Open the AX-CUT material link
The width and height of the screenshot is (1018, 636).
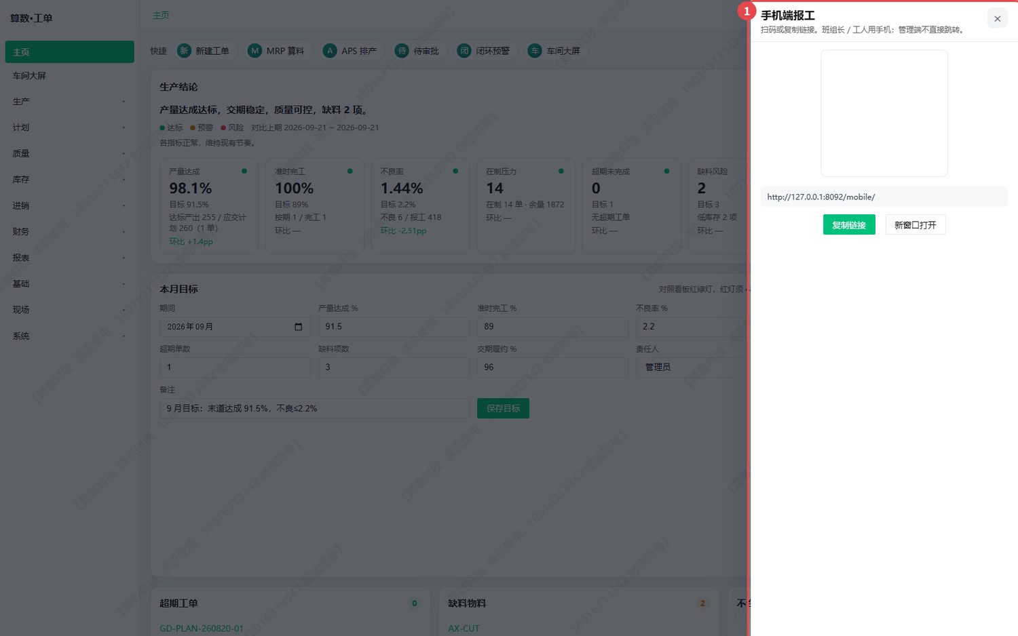(464, 629)
